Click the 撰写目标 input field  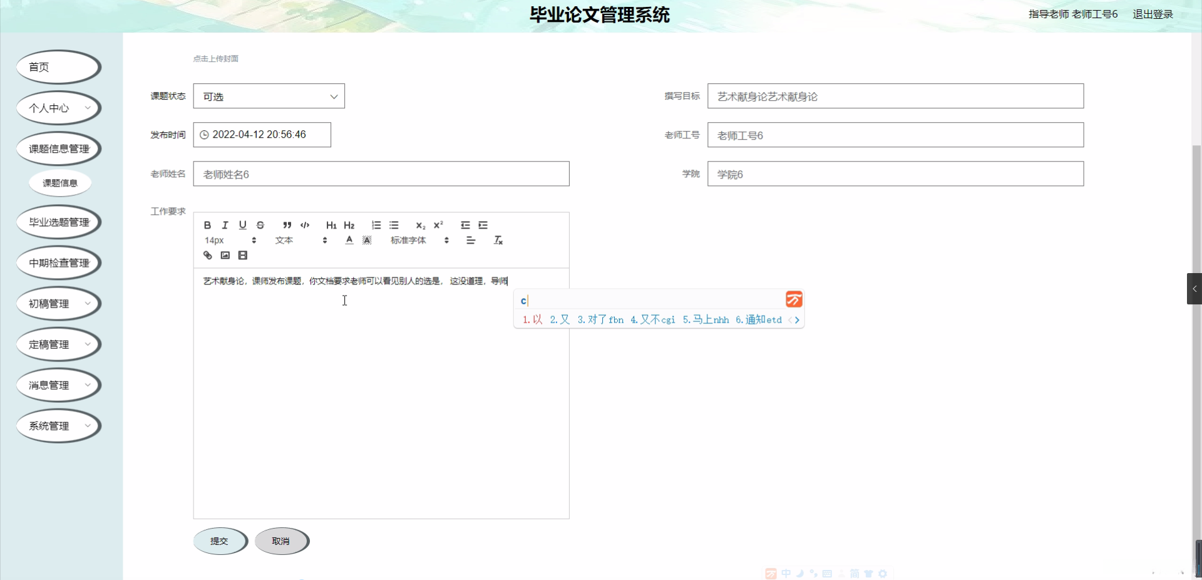[895, 96]
